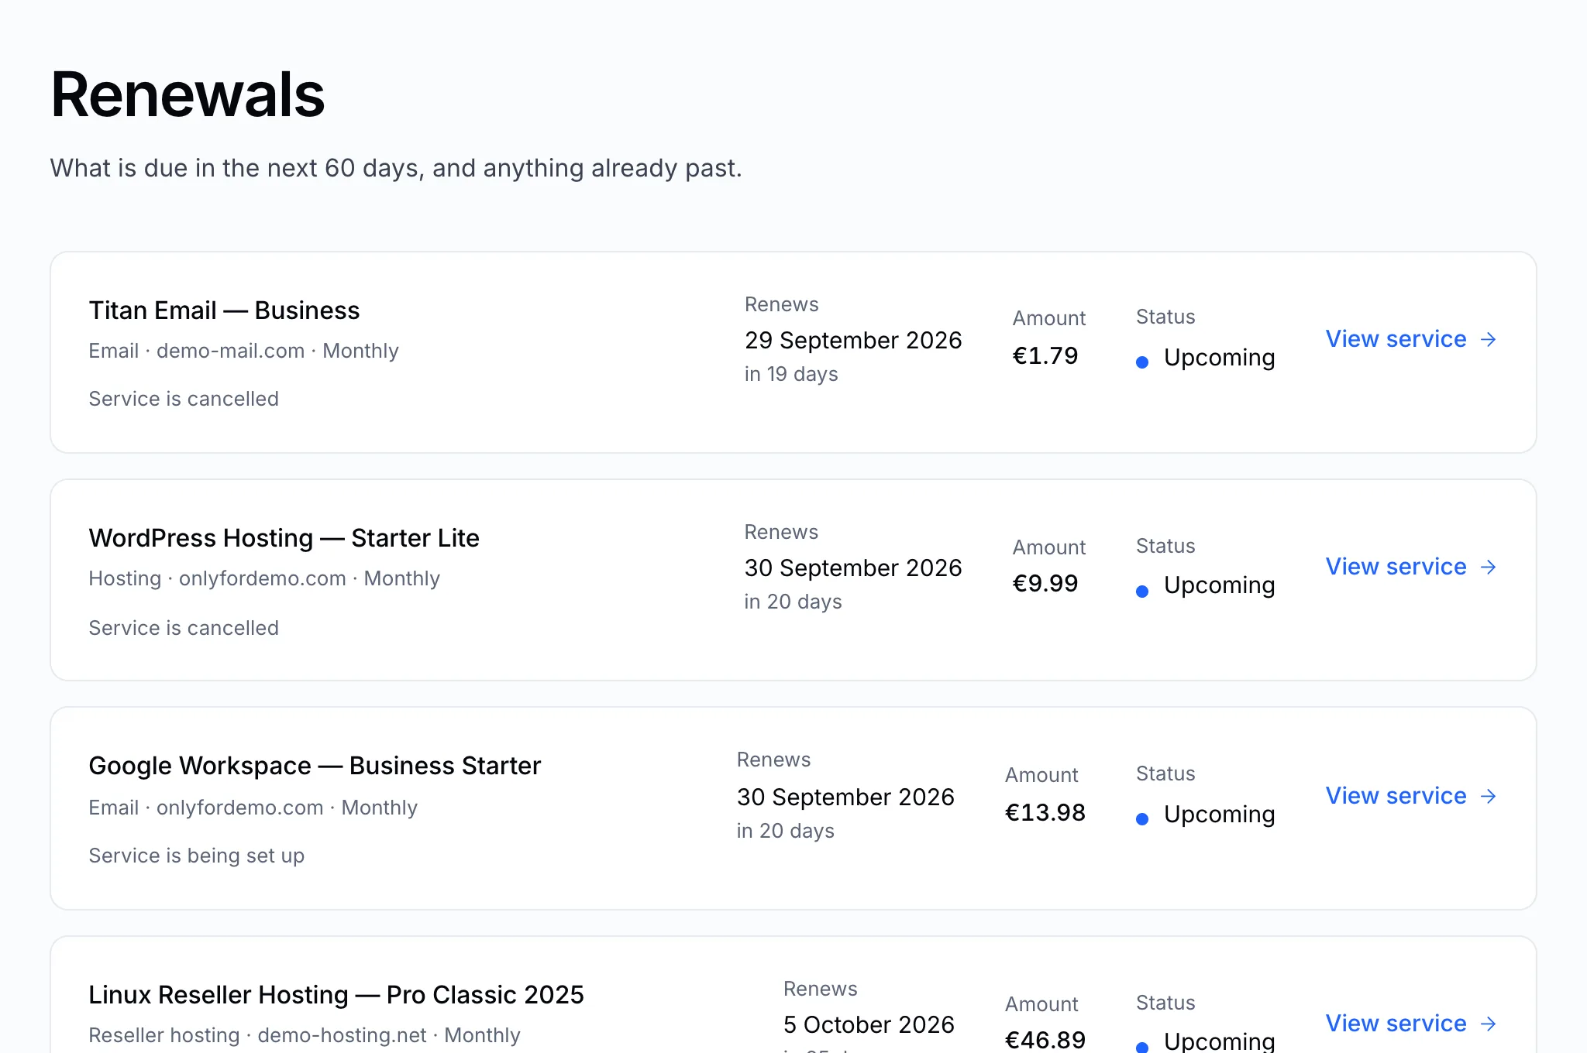
Task: Select the 'Titan Email — Business' title
Action: pos(224,310)
